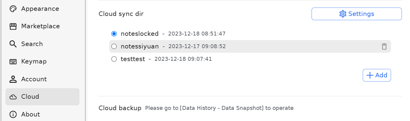Select the notessiyuan radio button
410x121 pixels.
click(114, 46)
